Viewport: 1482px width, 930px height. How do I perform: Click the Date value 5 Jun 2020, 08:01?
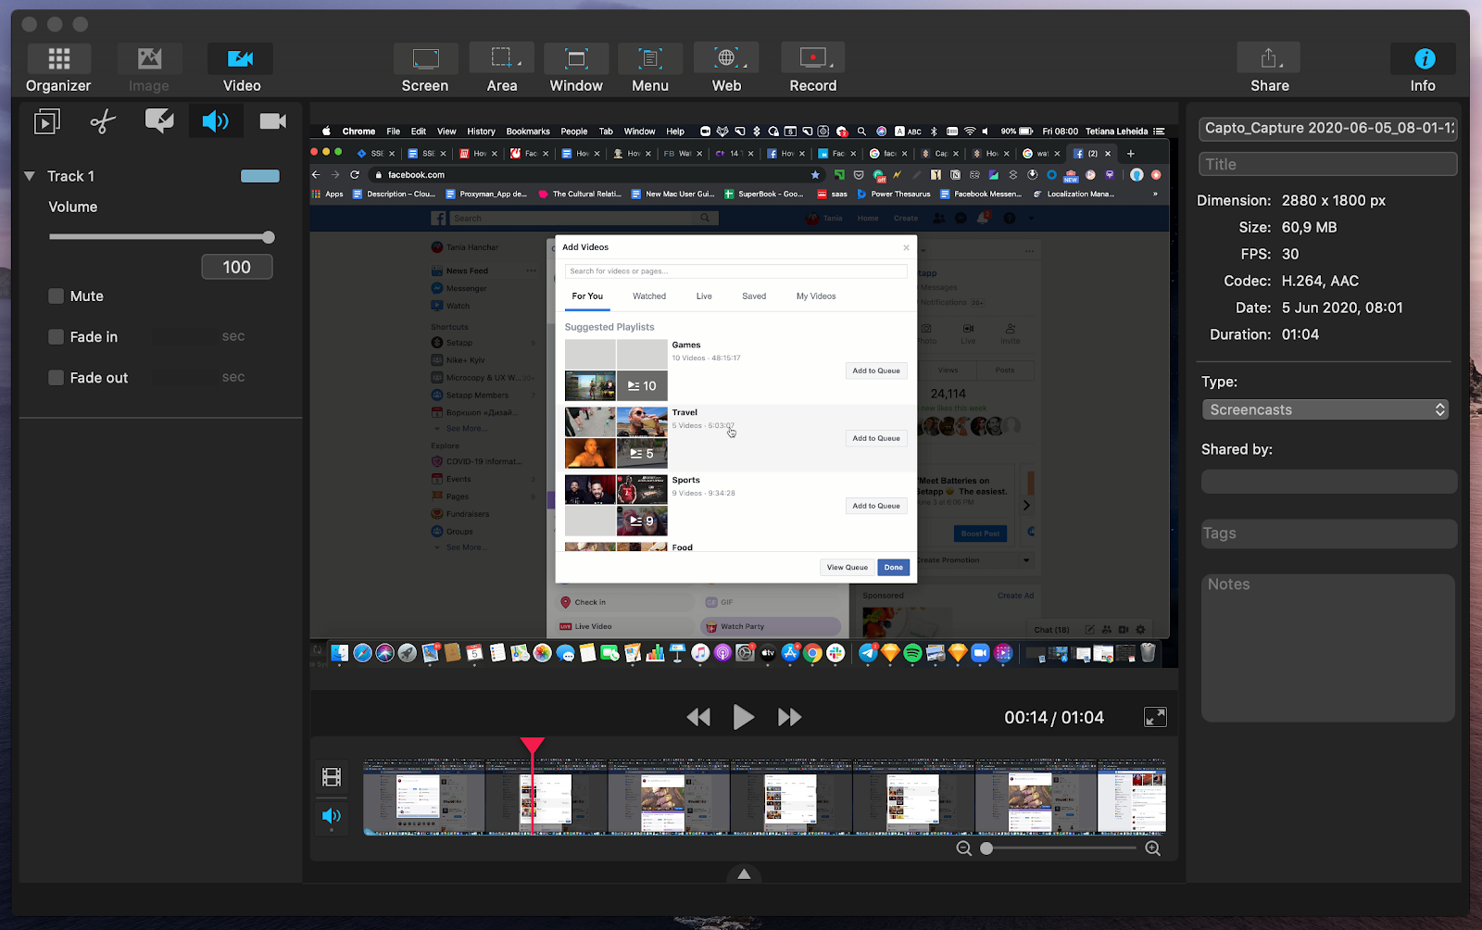(x=1342, y=308)
